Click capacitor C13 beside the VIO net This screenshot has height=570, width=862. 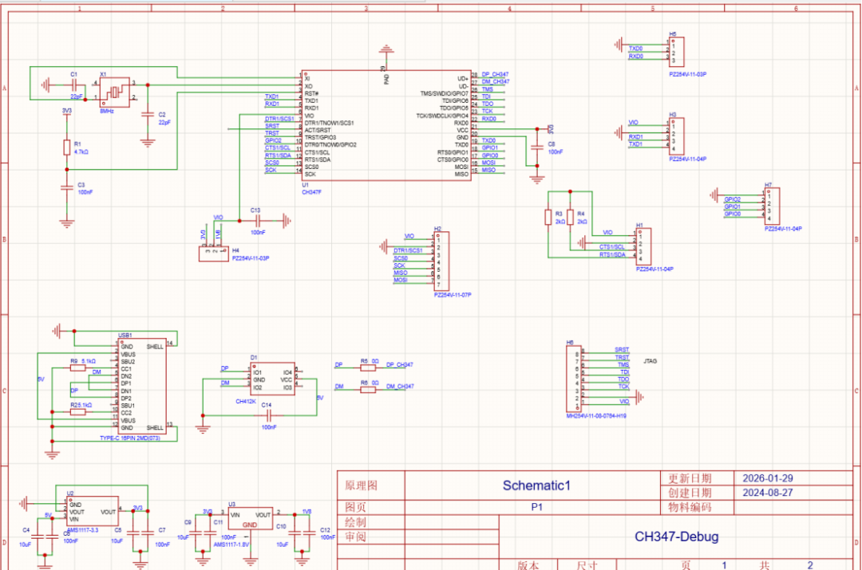pos(259,222)
